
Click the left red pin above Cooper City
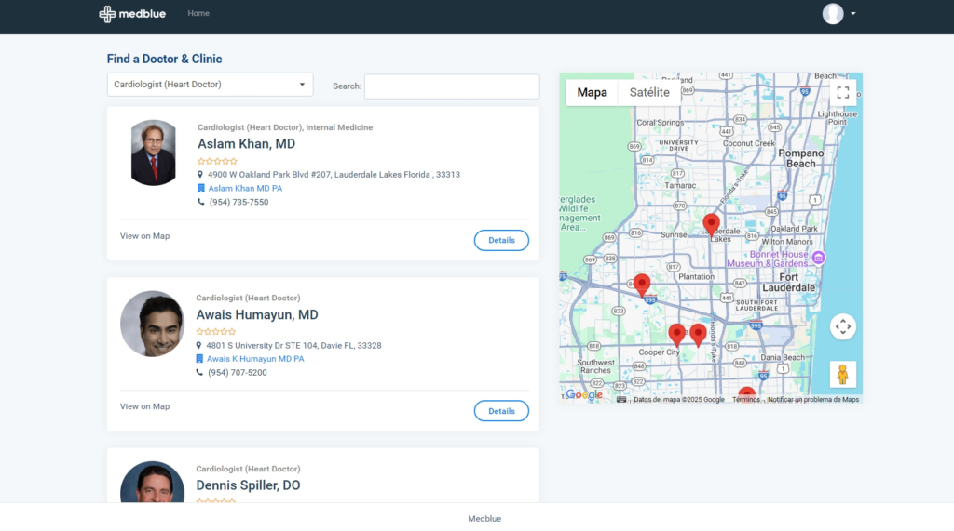[x=676, y=335]
